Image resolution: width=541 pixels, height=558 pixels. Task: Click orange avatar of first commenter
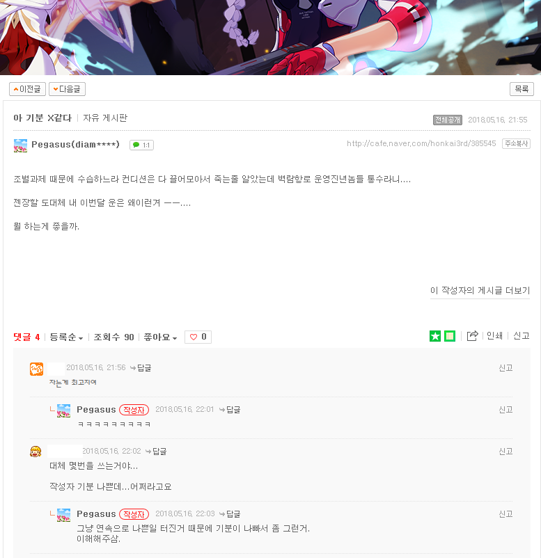tap(36, 369)
